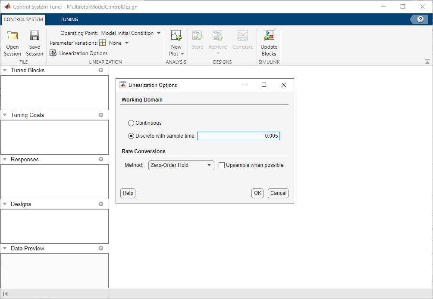Cancel the Linearization Options dialog

[x=278, y=193]
